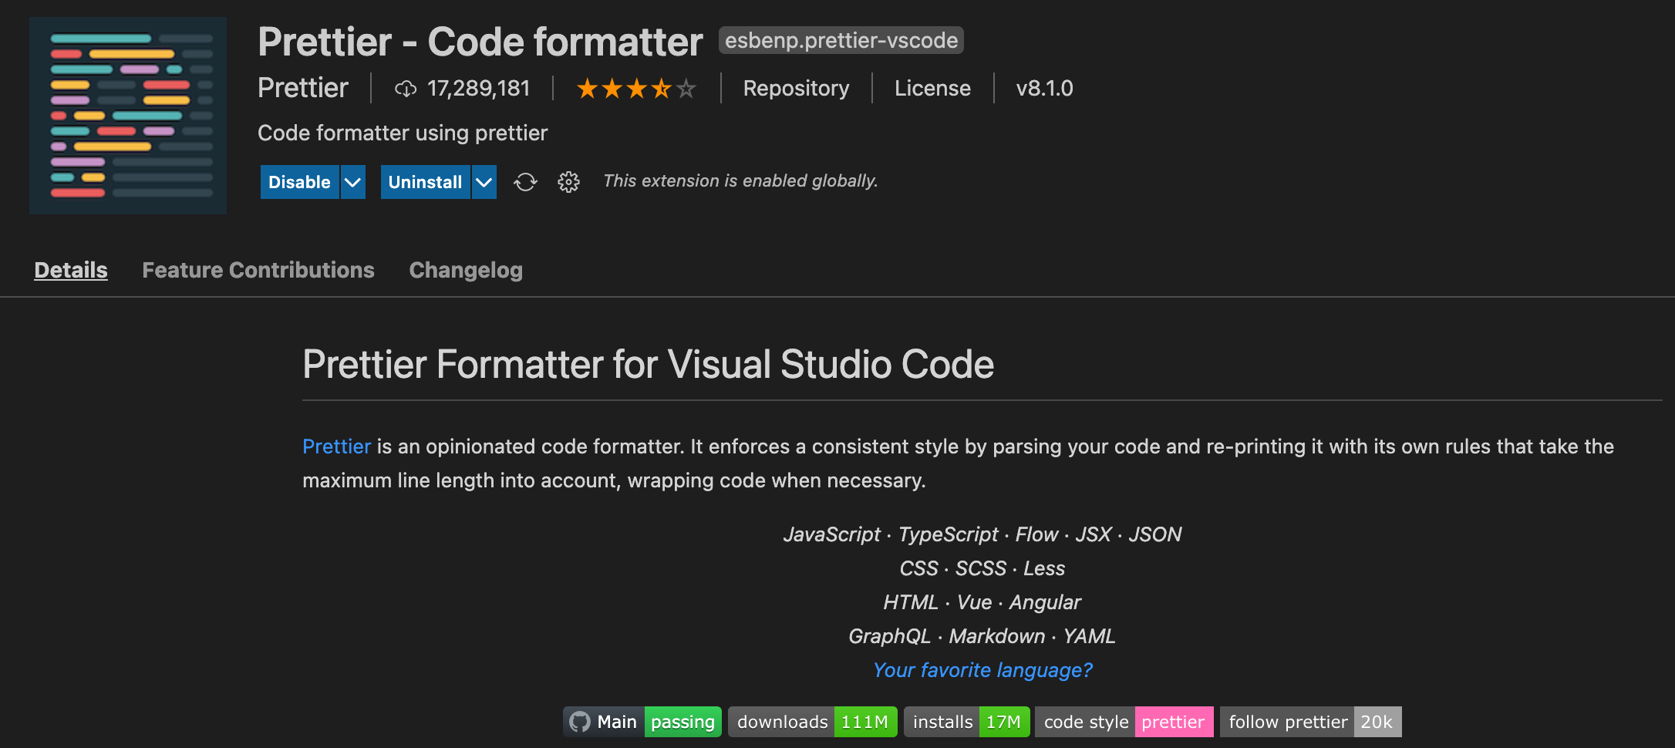Click the 'HTML · Vue · Angular' line
This screenshot has height=748, width=1675.
[x=982, y=602]
